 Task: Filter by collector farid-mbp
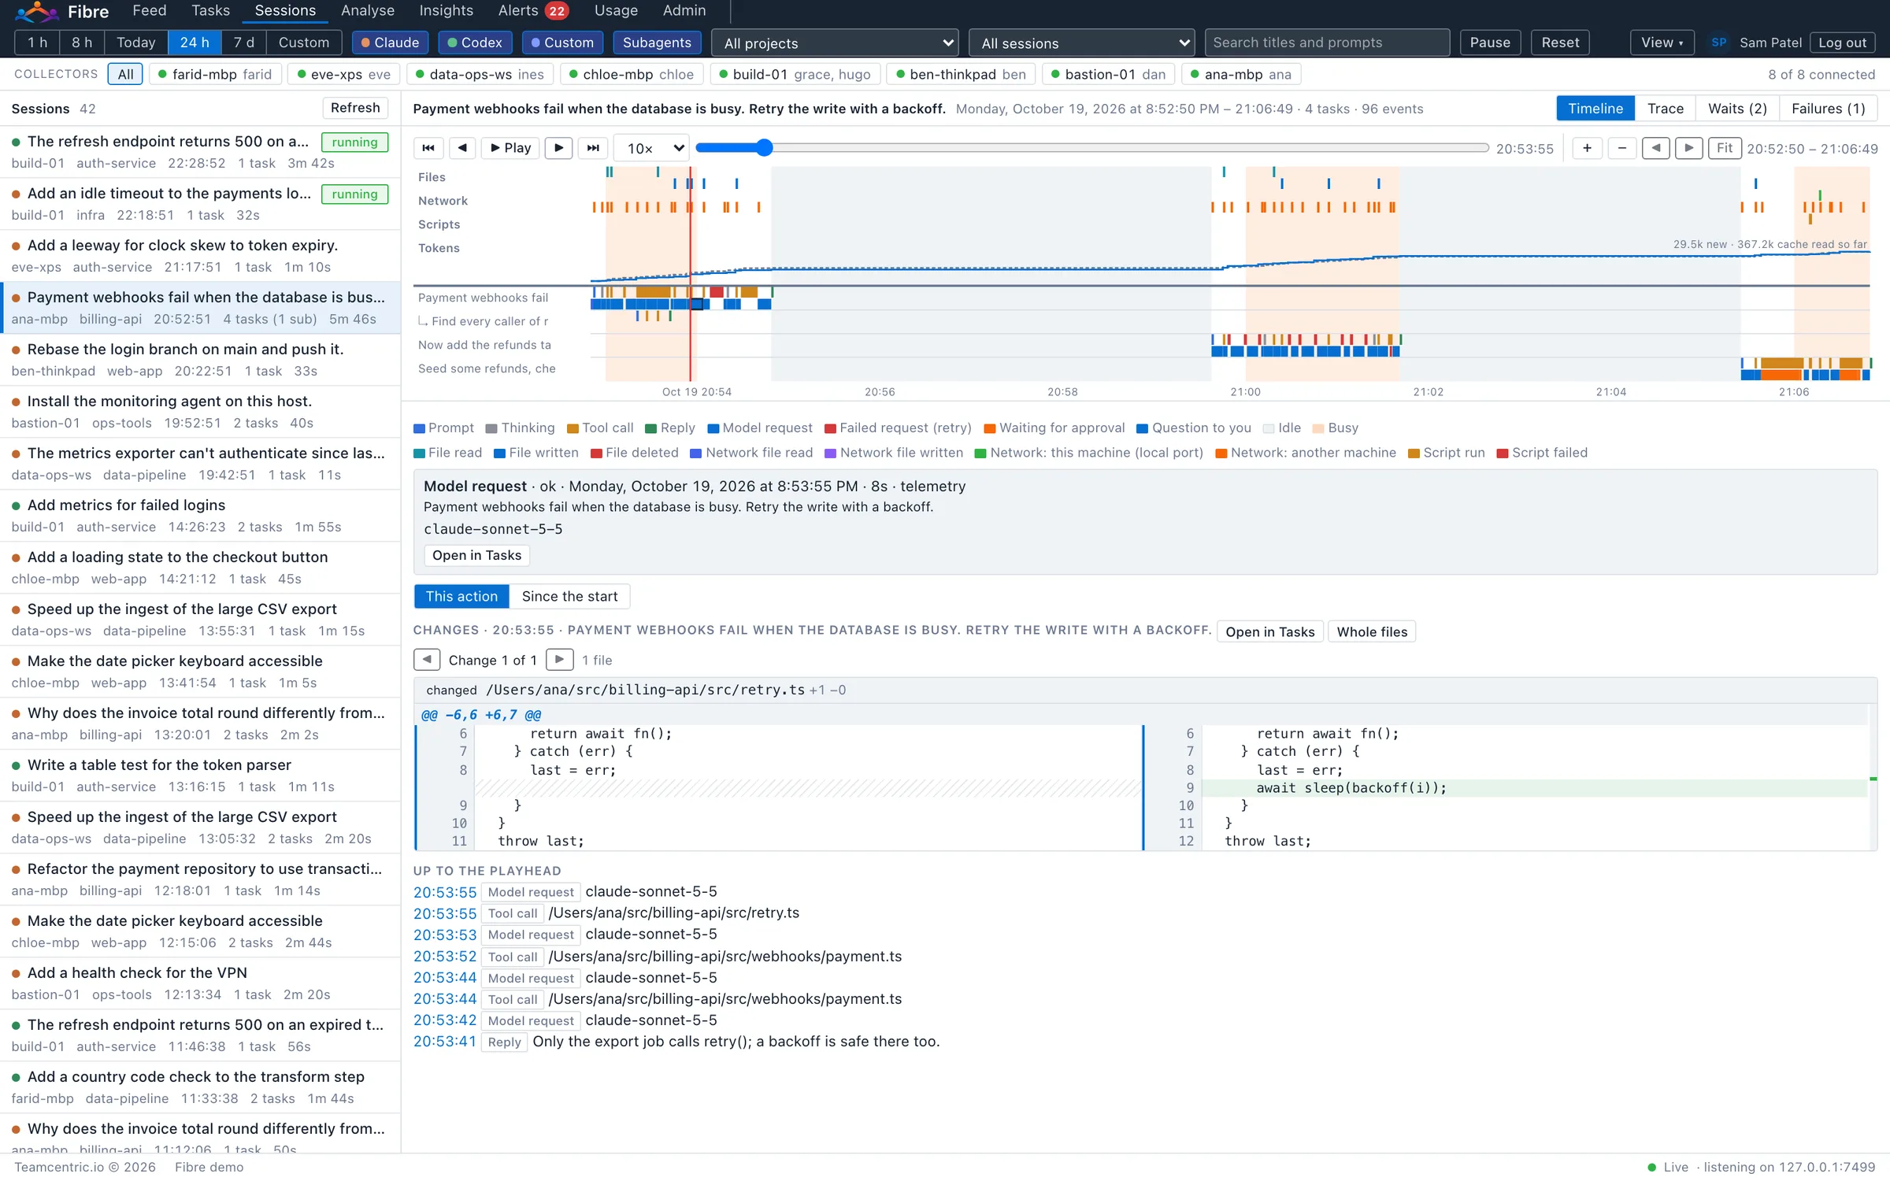click(214, 75)
